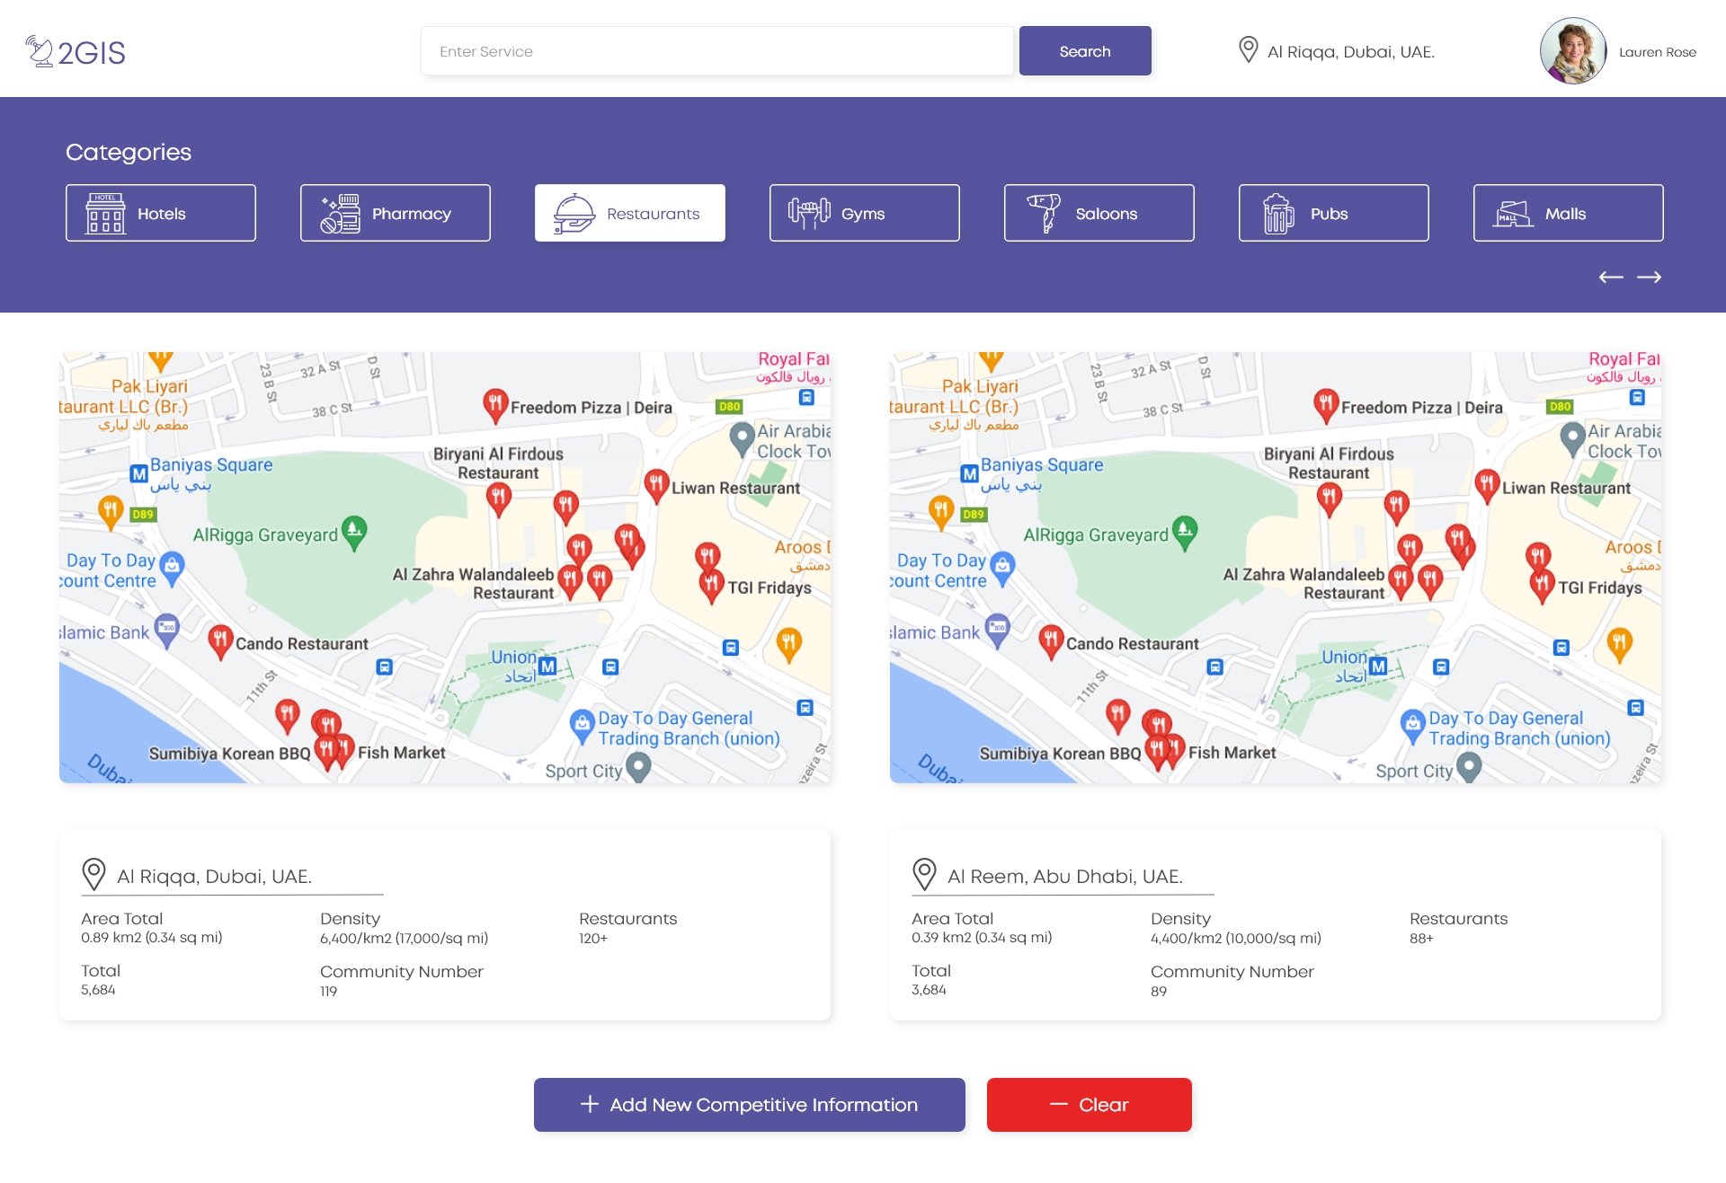Click the gym dumbbell icon
This screenshot has height=1183, width=1726.
coord(809,214)
